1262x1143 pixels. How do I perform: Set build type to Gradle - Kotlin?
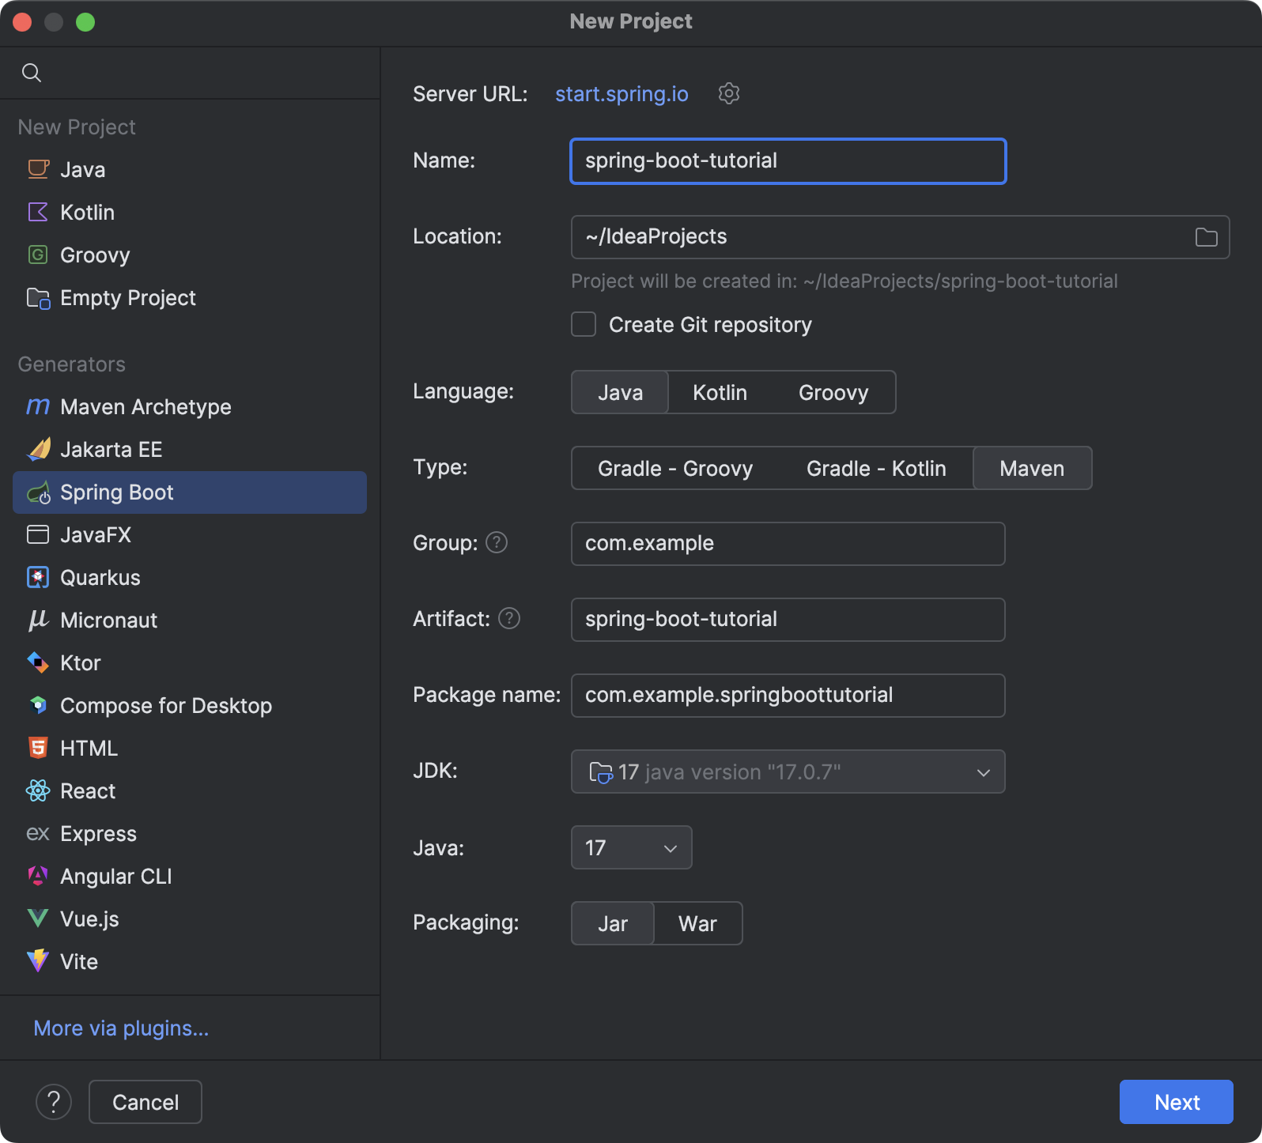point(875,469)
